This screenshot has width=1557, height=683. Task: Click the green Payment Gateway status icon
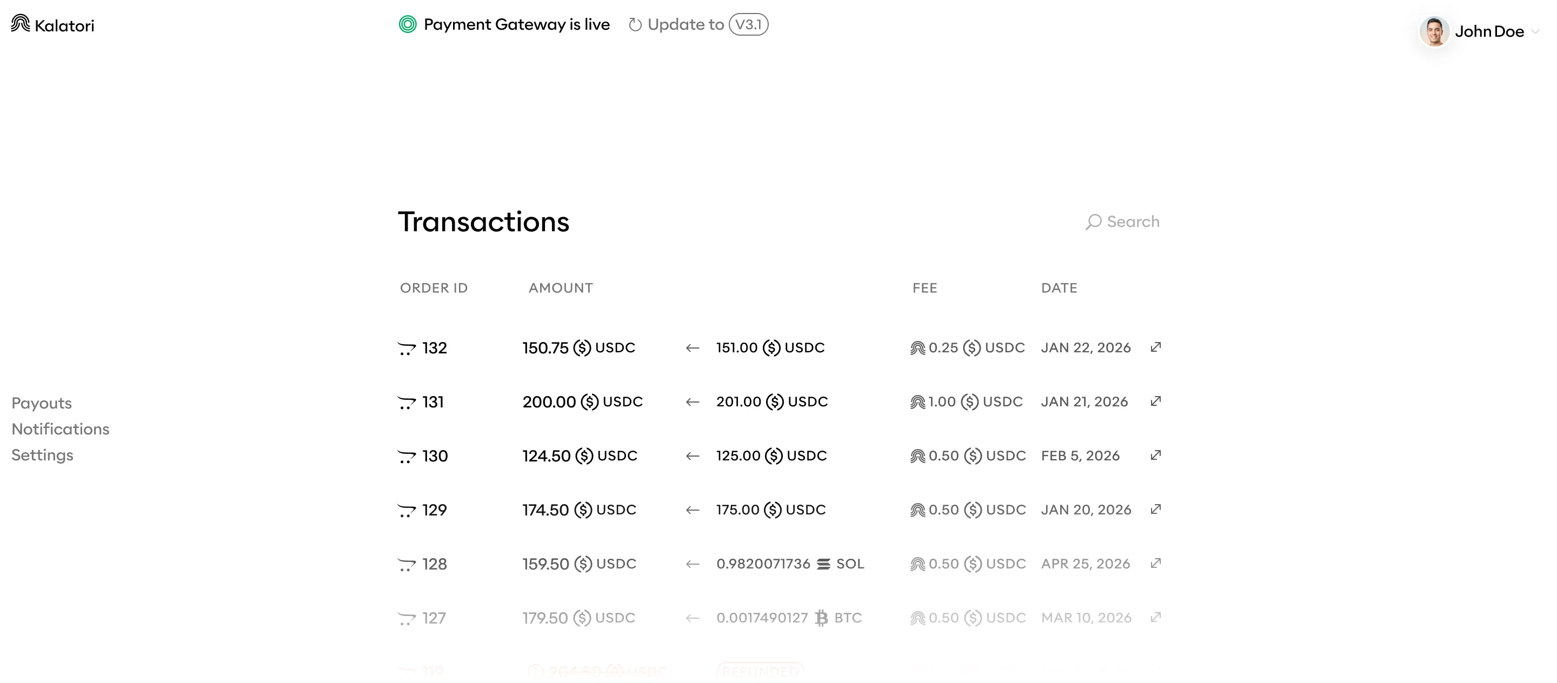coord(408,24)
